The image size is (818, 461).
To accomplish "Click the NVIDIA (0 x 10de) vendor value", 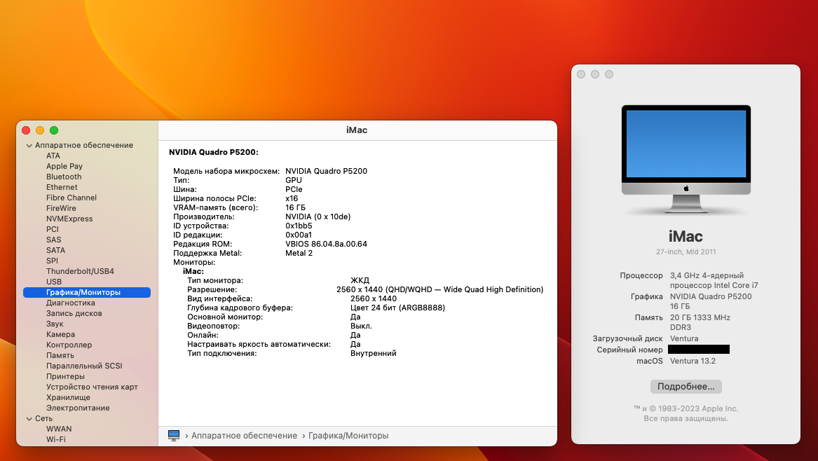I will pyautogui.click(x=318, y=217).
